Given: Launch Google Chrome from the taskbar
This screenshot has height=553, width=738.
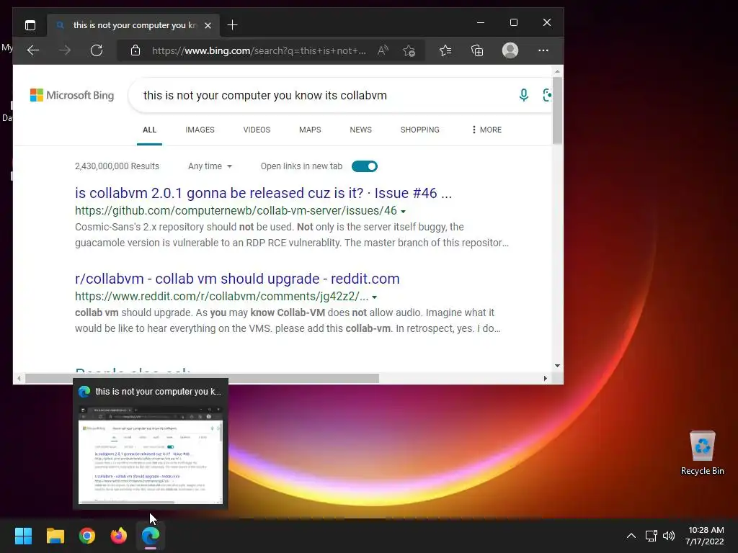Looking at the screenshot, I should (87, 536).
